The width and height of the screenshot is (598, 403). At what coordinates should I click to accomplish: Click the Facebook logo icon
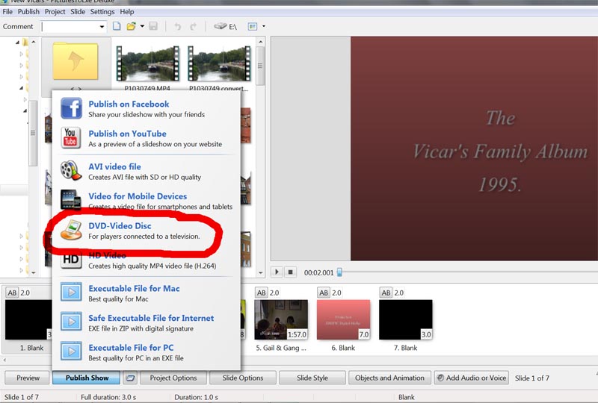point(71,108)
